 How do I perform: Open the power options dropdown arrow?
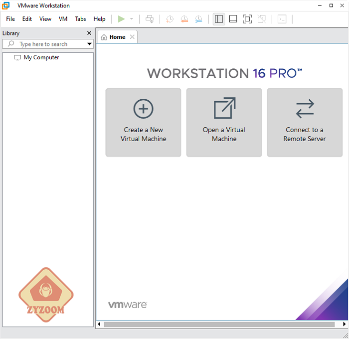coord(132,19)
